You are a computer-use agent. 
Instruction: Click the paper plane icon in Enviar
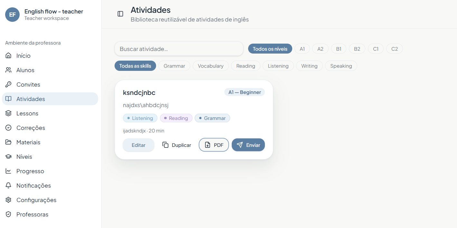point(240,145)
